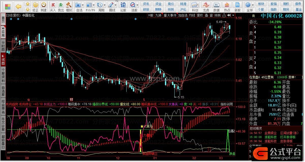
Task: Click the 加自选 add to watchlist button
Action: 183,15
